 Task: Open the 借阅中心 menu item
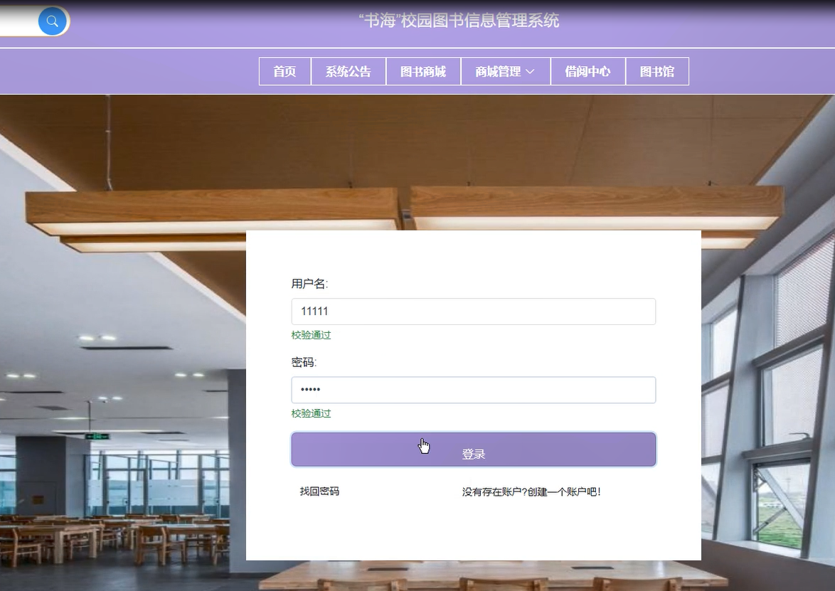(587, 71)
